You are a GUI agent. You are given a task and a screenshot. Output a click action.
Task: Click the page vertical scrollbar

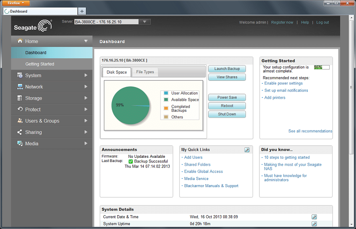351,87
